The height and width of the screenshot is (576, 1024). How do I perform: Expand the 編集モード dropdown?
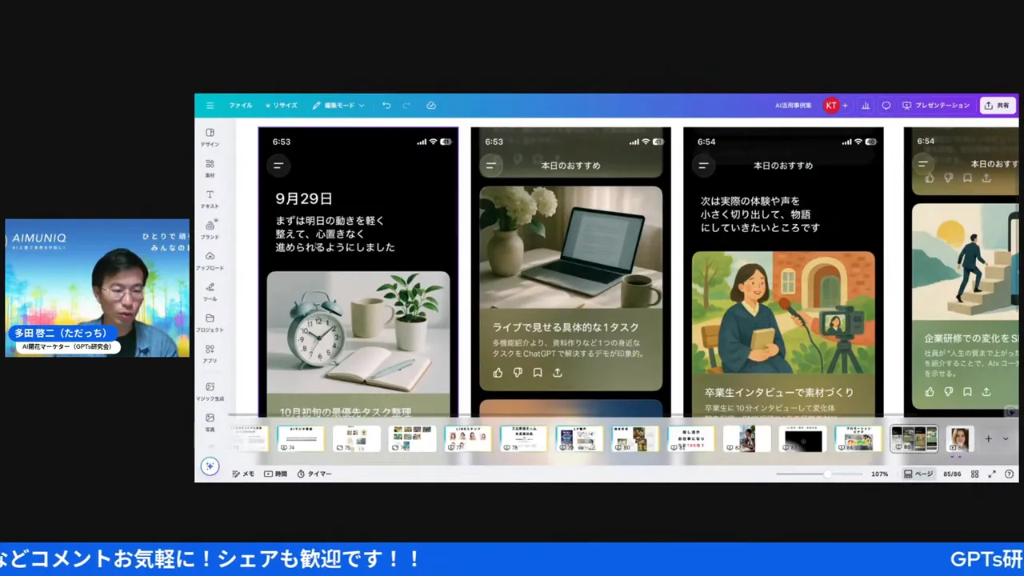[x=338, y=106]
